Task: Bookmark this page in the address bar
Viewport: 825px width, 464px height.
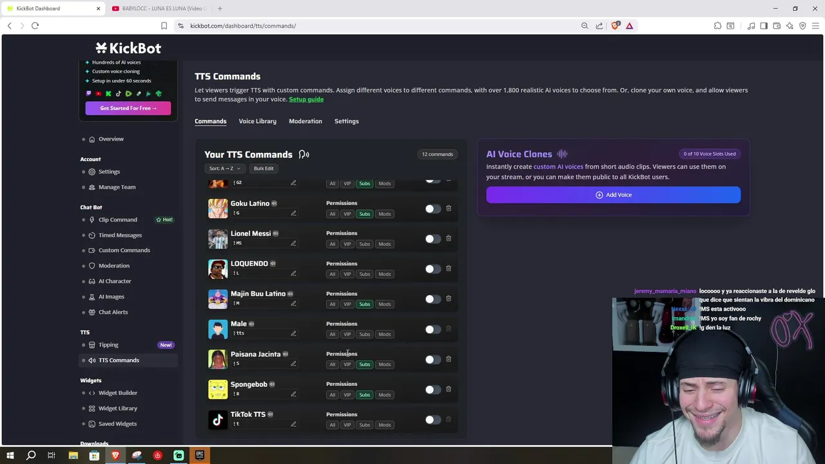Action: tap(164, 26)
